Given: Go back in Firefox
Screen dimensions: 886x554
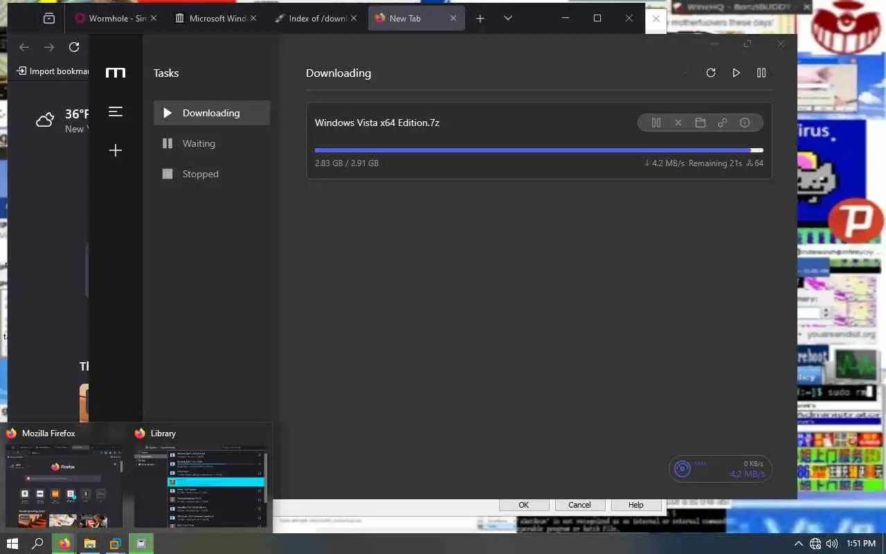Looking at the screenshot, I should [x=24, y=47].
